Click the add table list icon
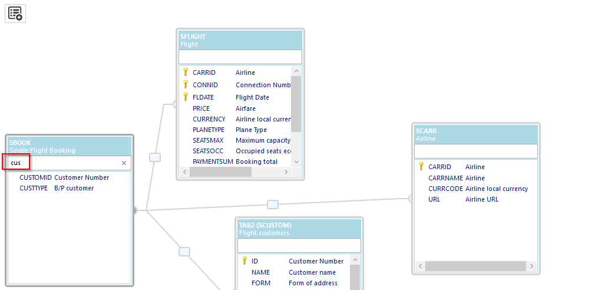The image size is (605, 290). [x=15, y=14]
